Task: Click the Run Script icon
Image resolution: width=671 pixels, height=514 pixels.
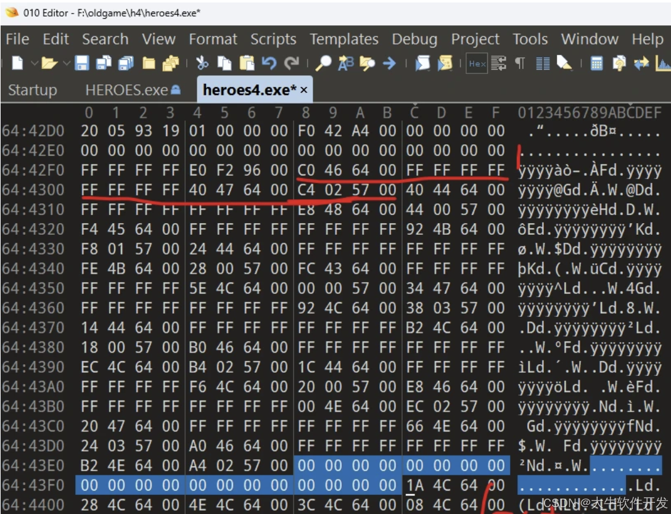Action: [422, 63]
